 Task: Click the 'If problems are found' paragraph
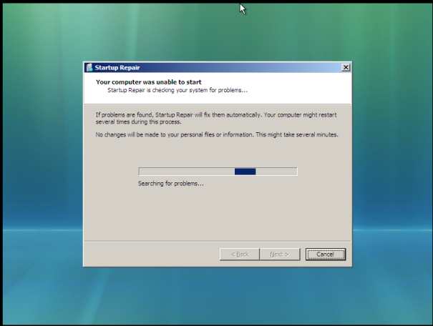[x=216, y=119]
